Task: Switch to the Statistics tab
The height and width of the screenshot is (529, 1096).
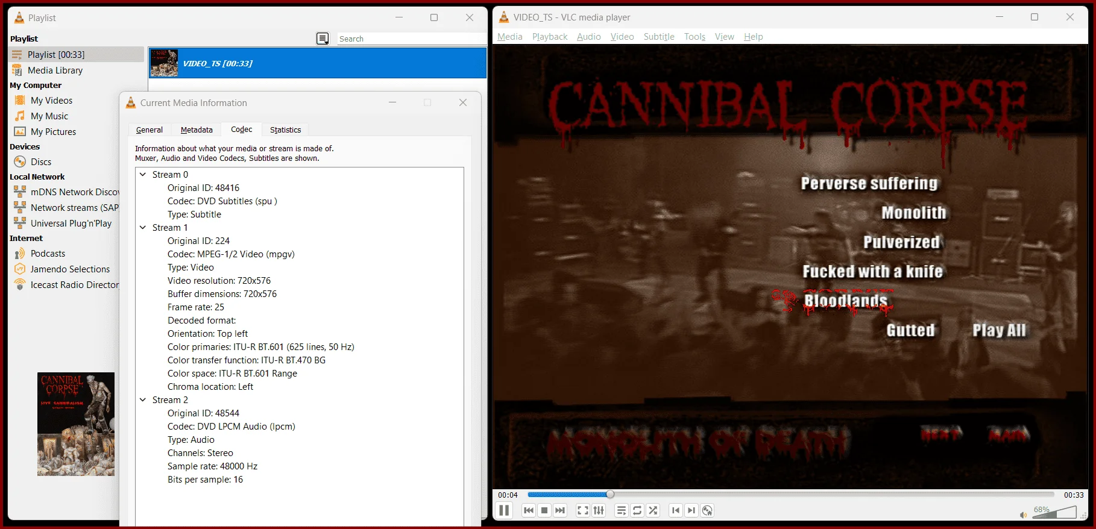Action: pos(285,130)
